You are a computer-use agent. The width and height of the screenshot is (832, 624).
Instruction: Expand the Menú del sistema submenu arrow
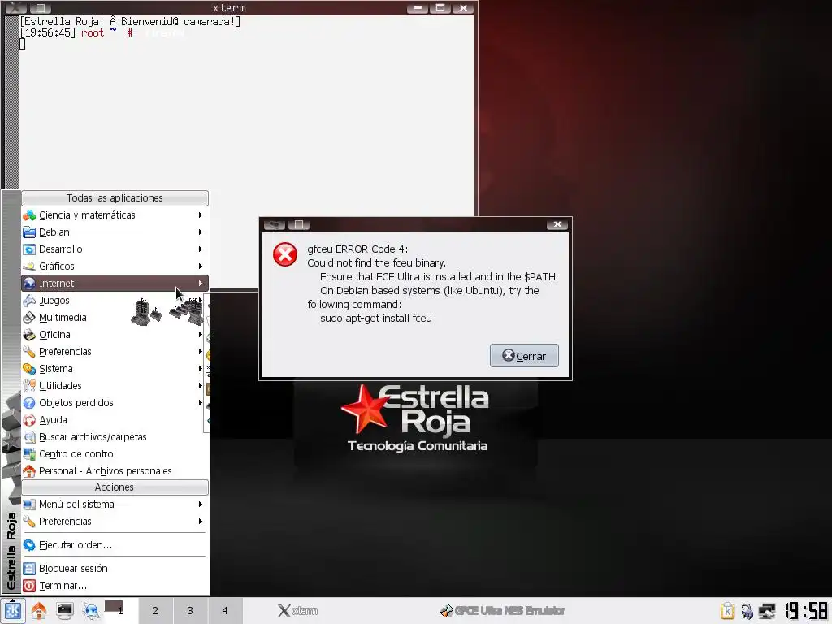coord(201,504)
